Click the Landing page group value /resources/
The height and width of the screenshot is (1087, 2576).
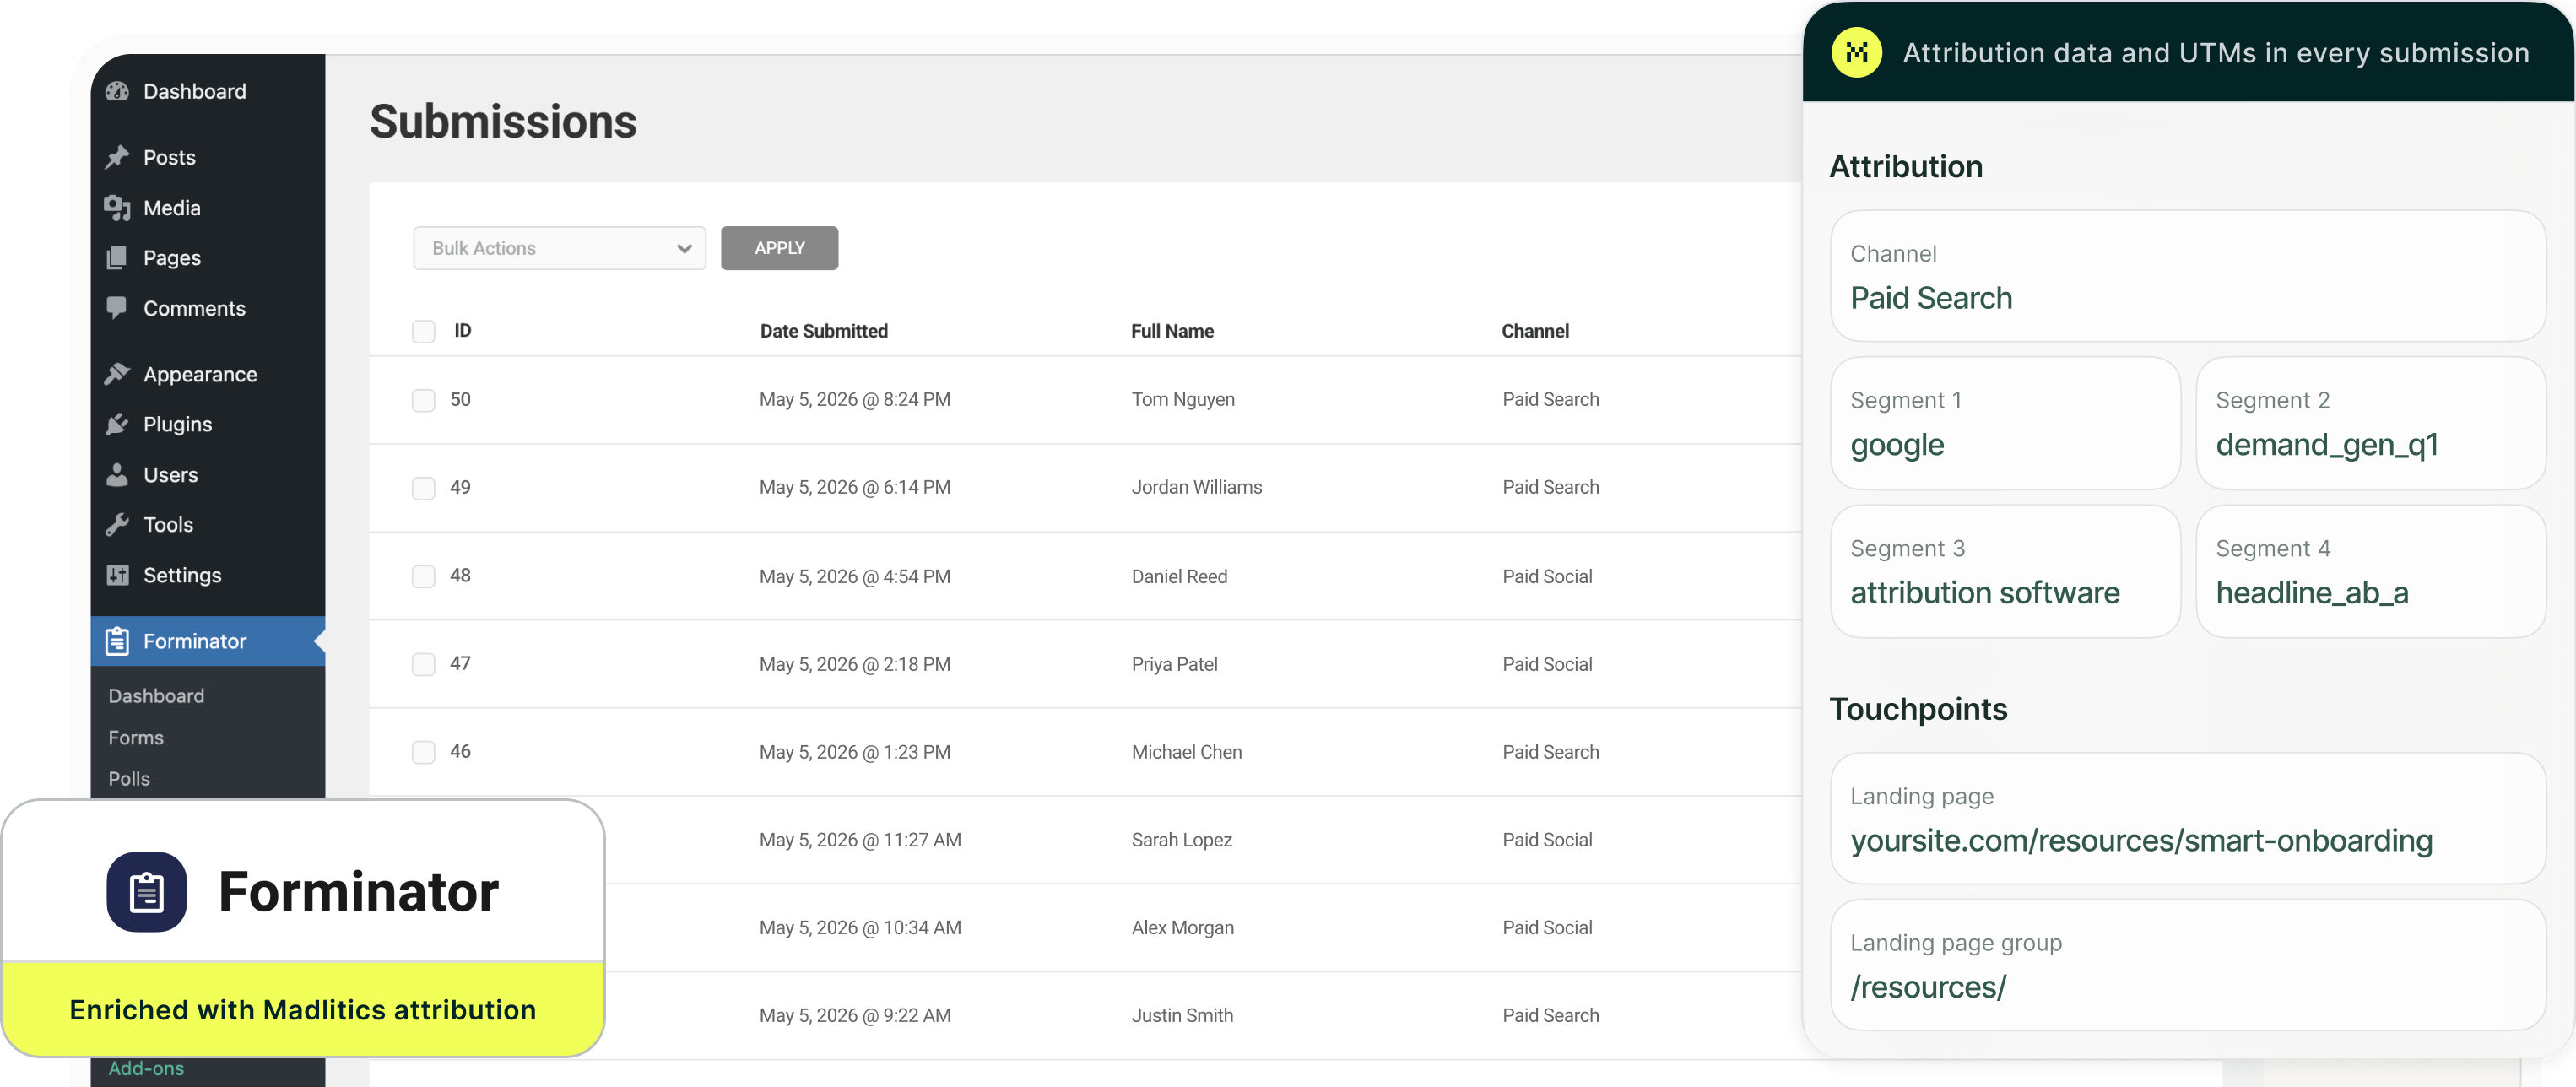(1928, 987)
